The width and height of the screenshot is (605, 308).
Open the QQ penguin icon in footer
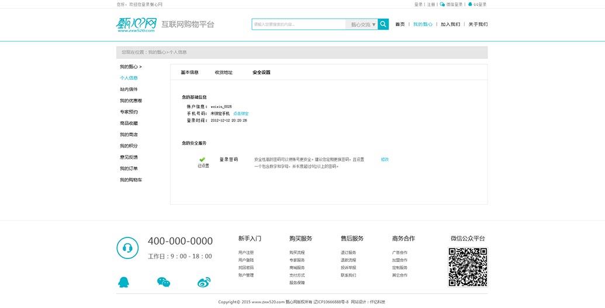tap(123, 282)
